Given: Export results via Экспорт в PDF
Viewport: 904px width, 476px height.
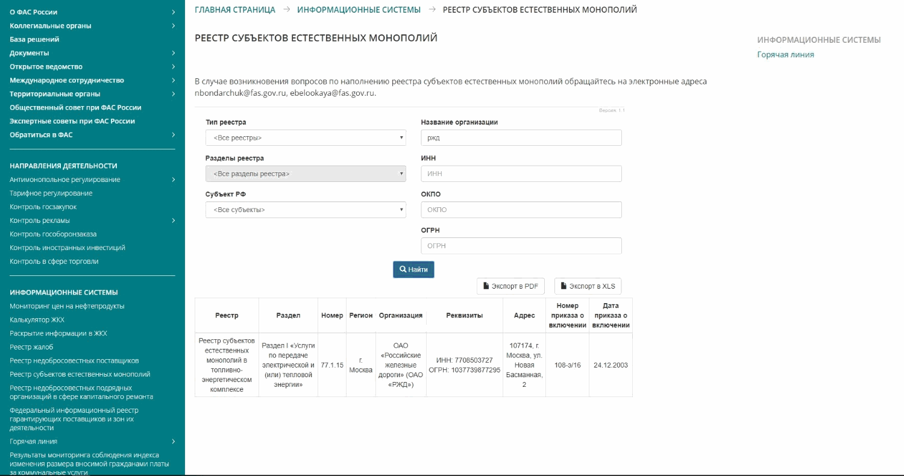Looking at the screenshot, I should coord(510,286).
